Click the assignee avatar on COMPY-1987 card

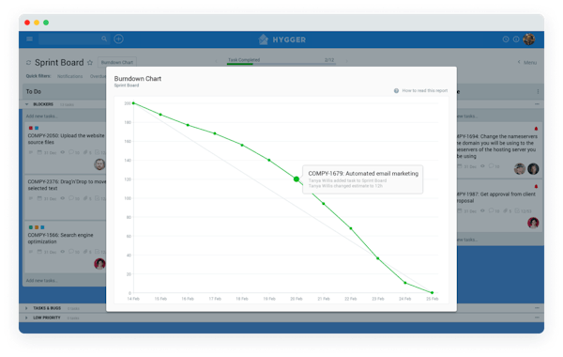click(533, 223)
